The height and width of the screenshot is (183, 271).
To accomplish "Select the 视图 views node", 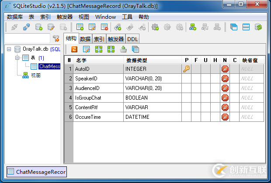I will point(35,75).
